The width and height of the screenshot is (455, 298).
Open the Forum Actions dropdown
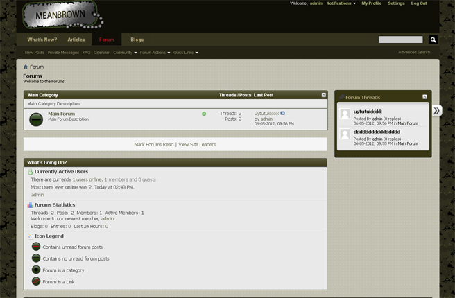155,53
